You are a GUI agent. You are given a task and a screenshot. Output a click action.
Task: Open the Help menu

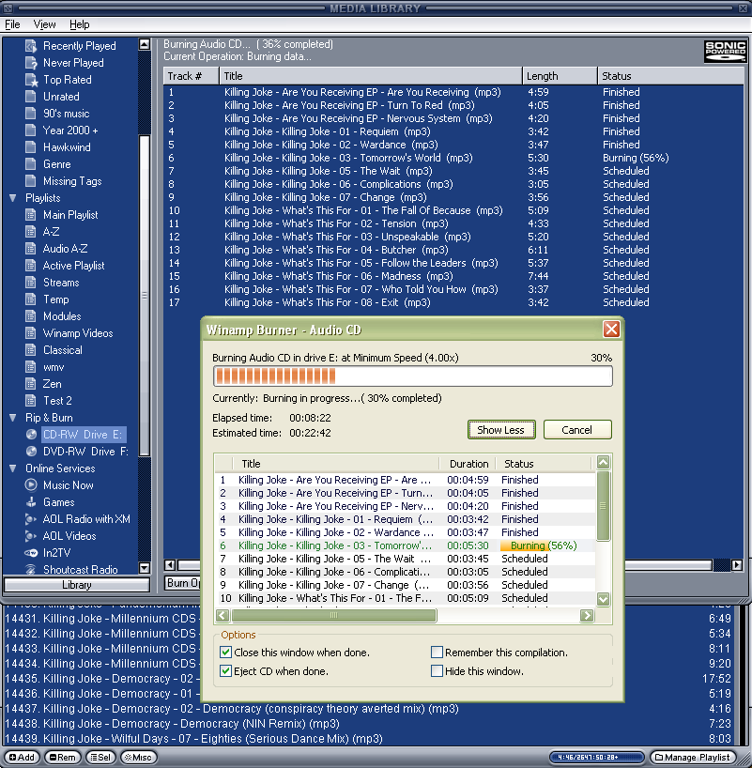[80, 24]
